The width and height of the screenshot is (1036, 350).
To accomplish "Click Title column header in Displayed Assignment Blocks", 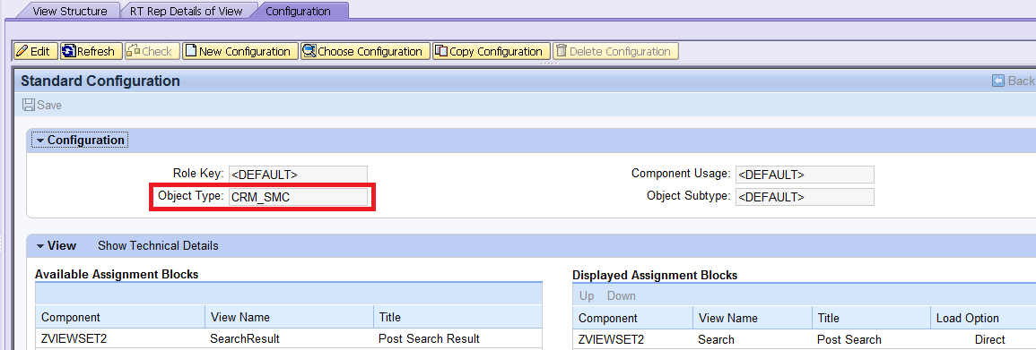I will (x=871, y=318).
